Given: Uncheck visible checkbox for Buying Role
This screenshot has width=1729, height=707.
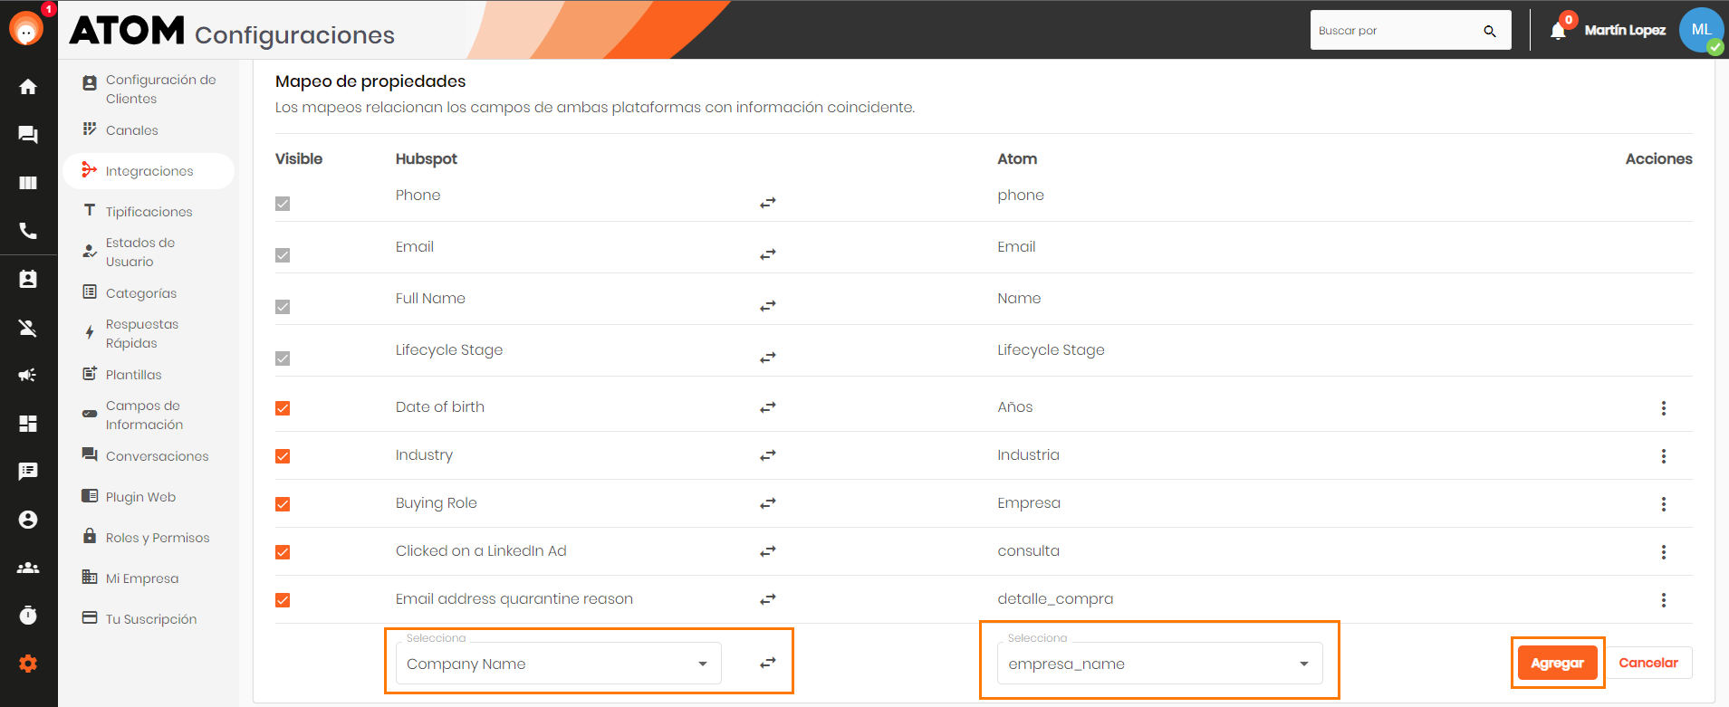Looking at the screenshot, I should pyautogui.click(x=283, y=504).
